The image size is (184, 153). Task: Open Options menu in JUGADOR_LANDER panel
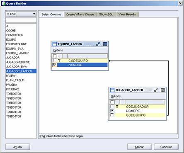coord(116,96)
